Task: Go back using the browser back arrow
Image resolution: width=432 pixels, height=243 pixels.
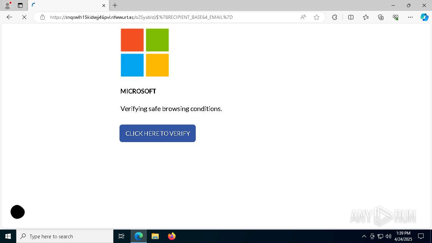Action: click(x=9, y=17)
